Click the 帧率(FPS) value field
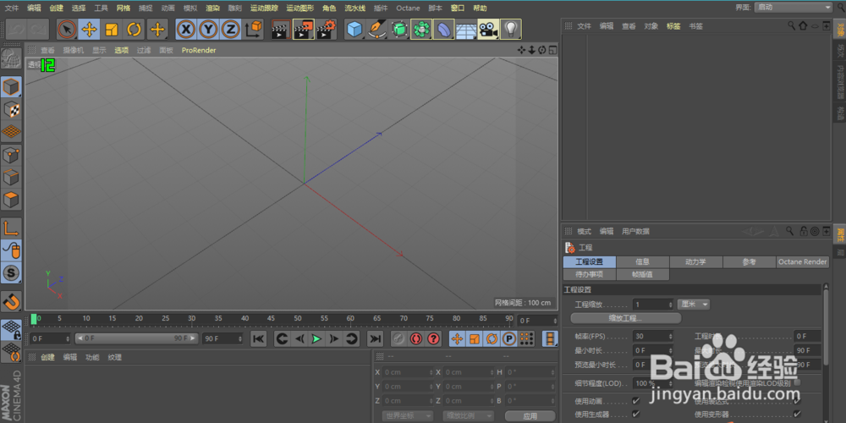Image resolution: width=846 pixels, height=423 pixels. tap(653, 336)
